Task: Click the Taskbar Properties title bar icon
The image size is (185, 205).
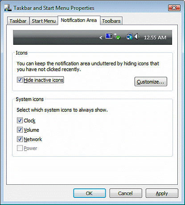Action: (8, 8)
